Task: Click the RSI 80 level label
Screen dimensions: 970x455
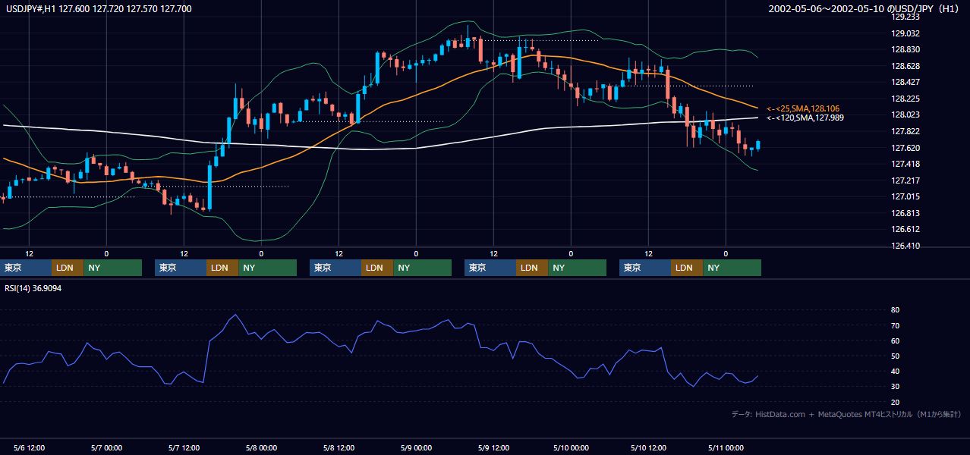Action: [895, 310]
